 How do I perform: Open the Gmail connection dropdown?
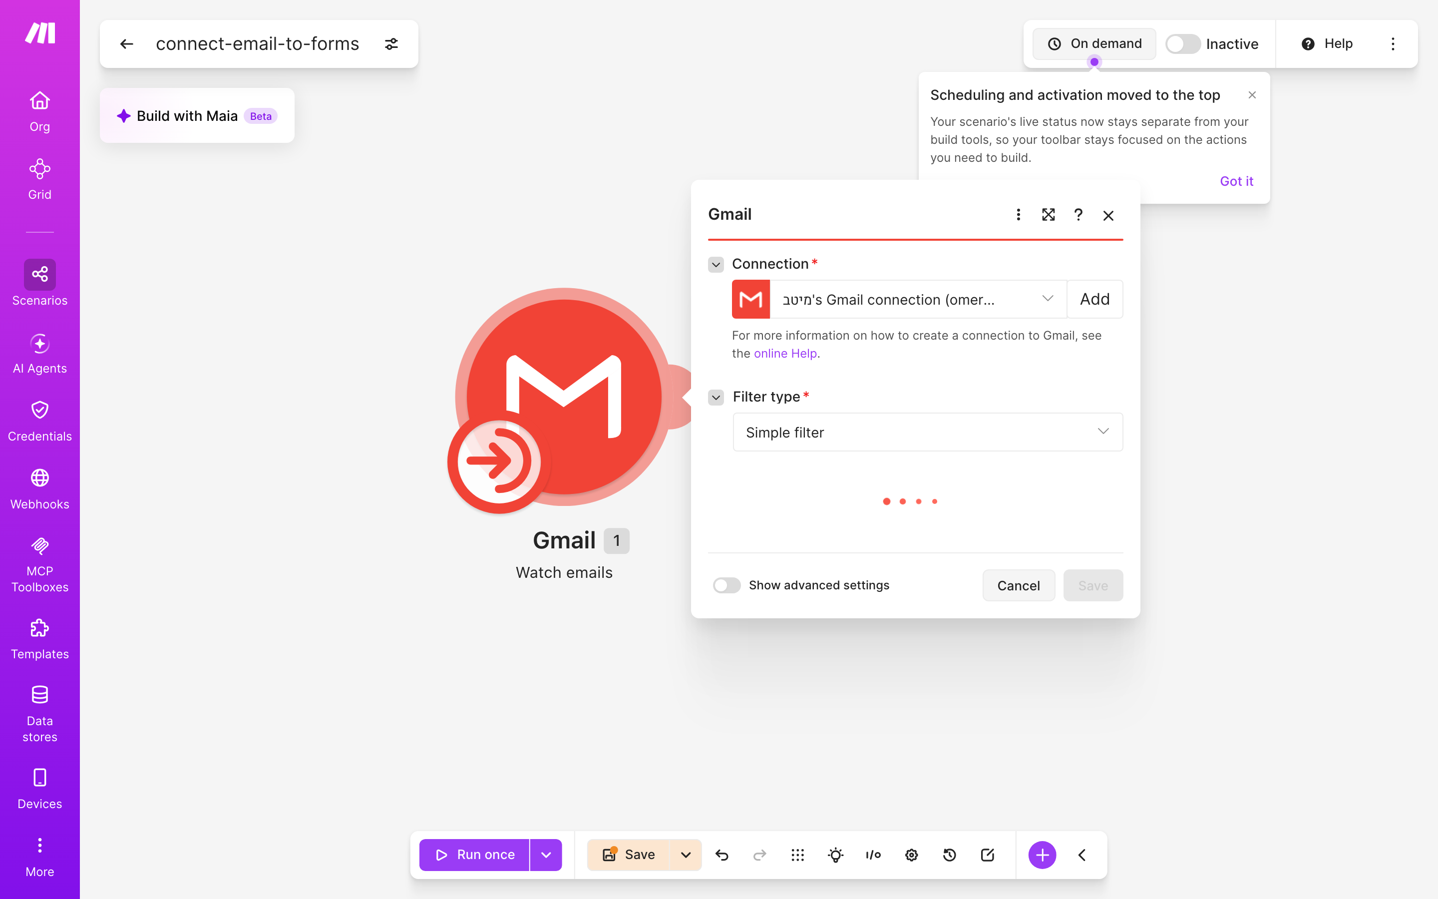918,299
